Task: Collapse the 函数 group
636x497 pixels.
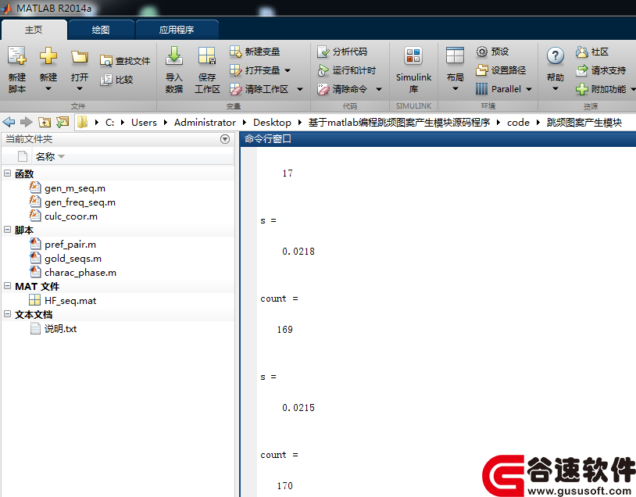Action: [7, 173]
